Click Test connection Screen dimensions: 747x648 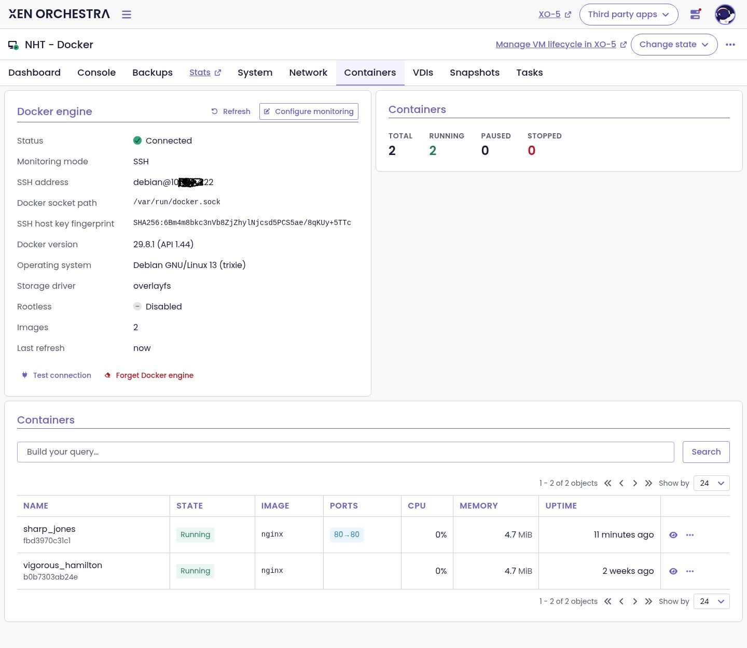57,375
